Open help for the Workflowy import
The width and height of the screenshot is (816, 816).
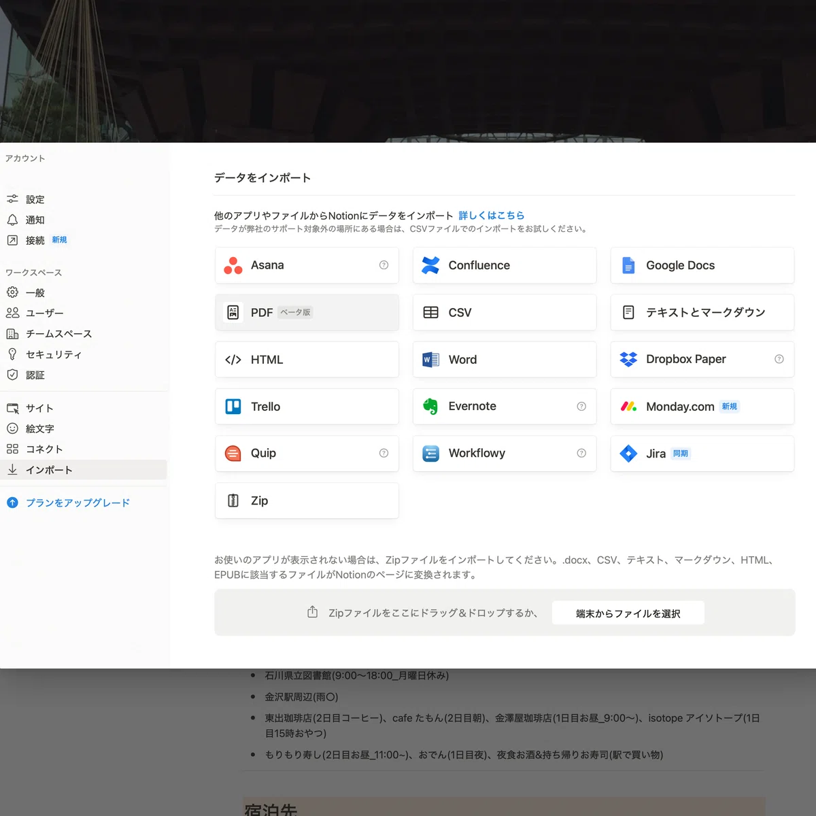coord(581,454)
